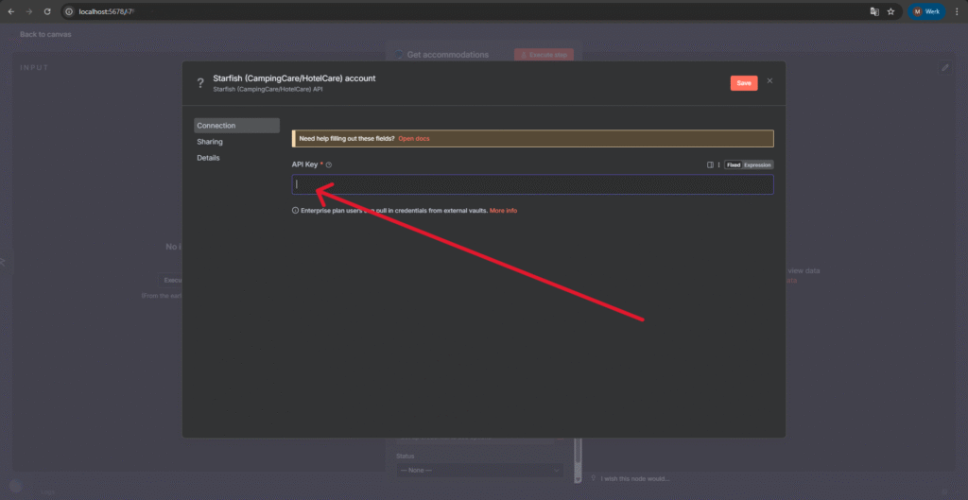Go back using browser back arrow

[x=11, y=11]
